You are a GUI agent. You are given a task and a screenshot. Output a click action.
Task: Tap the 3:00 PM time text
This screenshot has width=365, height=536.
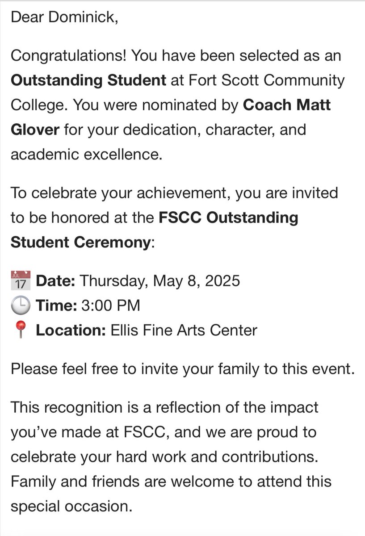(x=110, y=306)
